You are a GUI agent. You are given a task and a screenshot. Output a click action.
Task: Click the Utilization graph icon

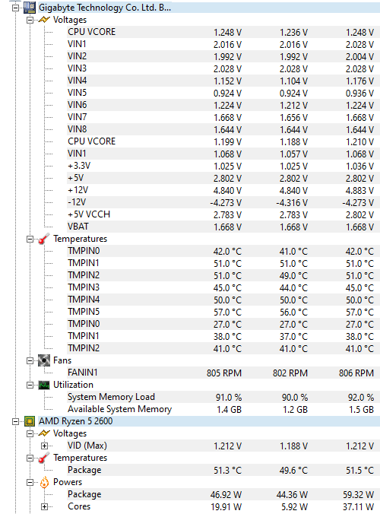44,385
